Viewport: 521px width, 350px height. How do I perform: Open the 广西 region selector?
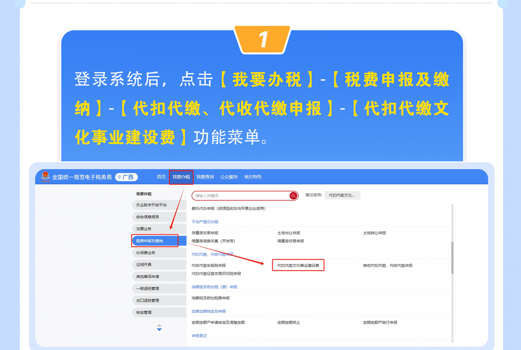[x=128, y=177]
